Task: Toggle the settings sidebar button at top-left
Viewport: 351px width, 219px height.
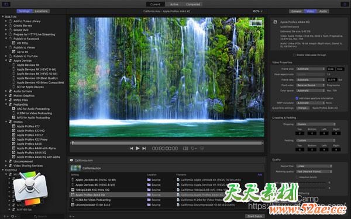Action: tap(6, 4)
